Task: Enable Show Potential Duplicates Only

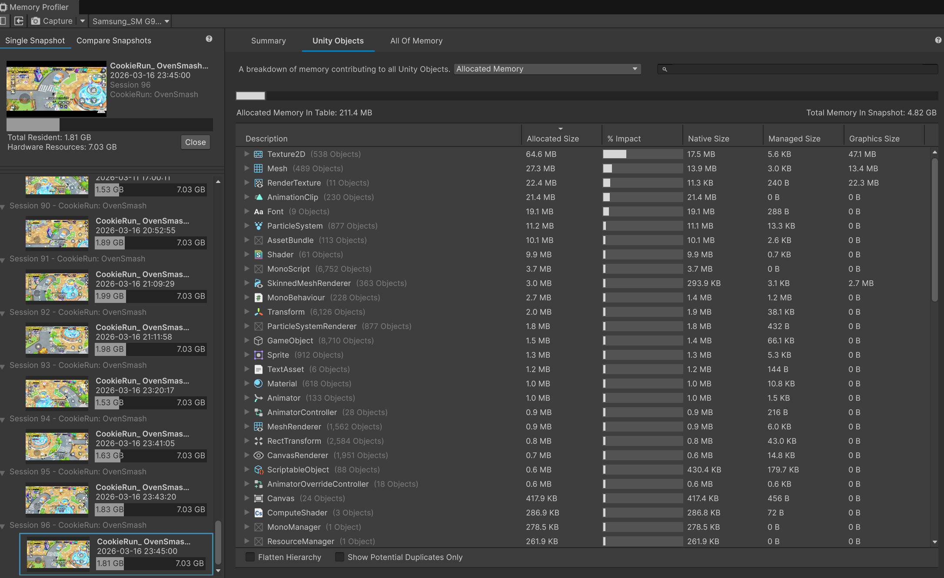Action: click(339, 557)
